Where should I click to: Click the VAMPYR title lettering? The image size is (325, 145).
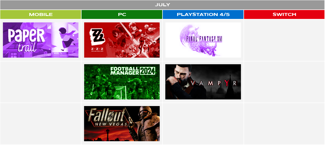point(214,83)
